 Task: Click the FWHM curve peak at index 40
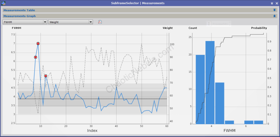point(116,87)
